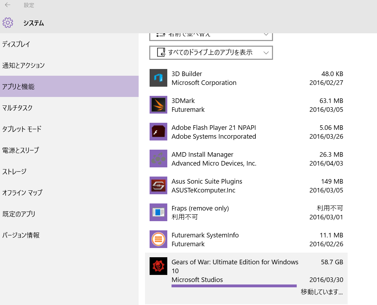Screen dimensions: 377x305
Task: Click the 26.3 MB size value
Action: 331,154
